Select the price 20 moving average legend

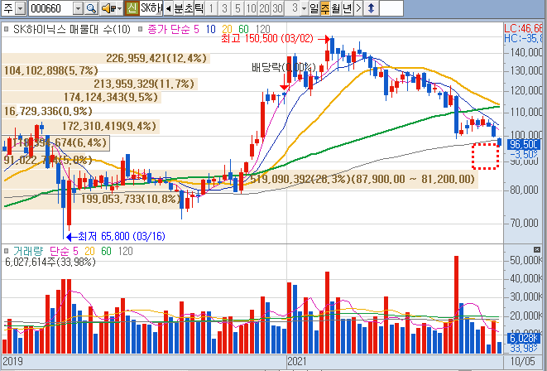click(x=227, y=30)
